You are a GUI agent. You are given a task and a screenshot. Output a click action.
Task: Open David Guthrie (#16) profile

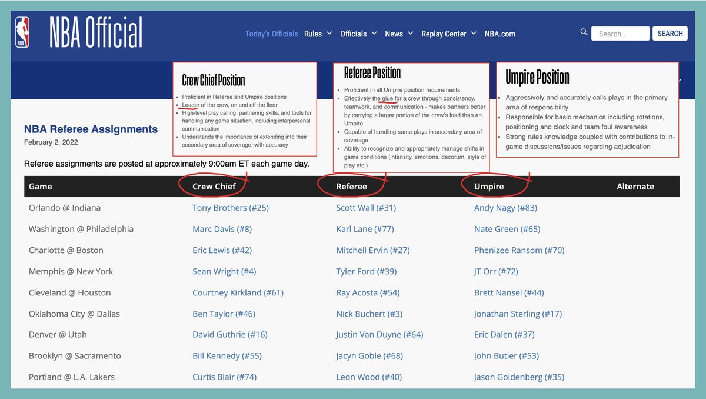click(230, 334)
